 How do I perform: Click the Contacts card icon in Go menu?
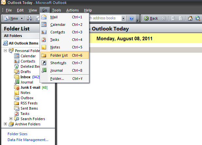[44, 32]
